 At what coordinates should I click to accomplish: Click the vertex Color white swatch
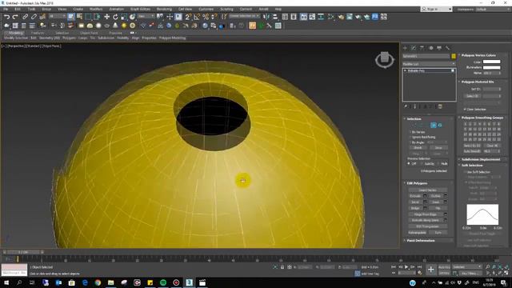492,62
